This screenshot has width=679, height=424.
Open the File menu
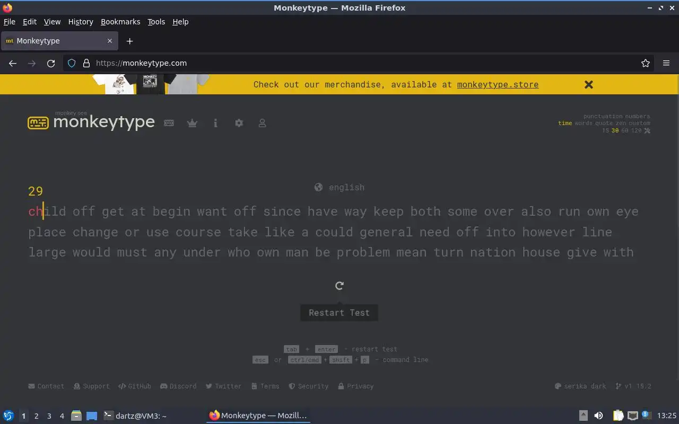(x=9, y=22)
